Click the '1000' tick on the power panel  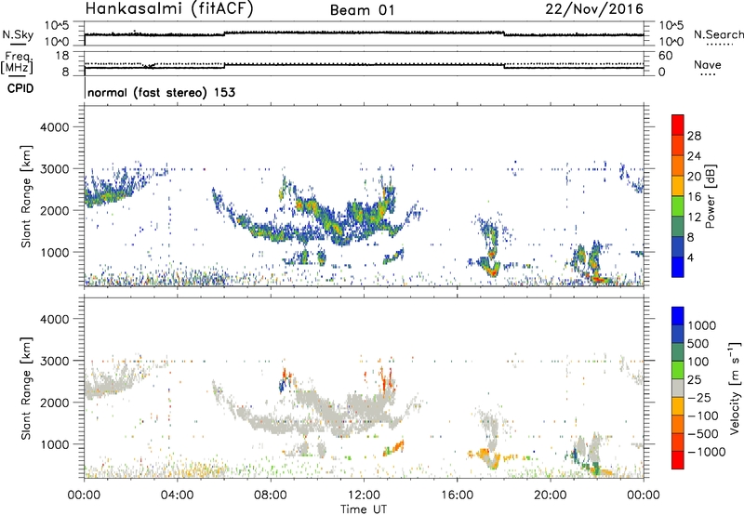tap(54, 253)
